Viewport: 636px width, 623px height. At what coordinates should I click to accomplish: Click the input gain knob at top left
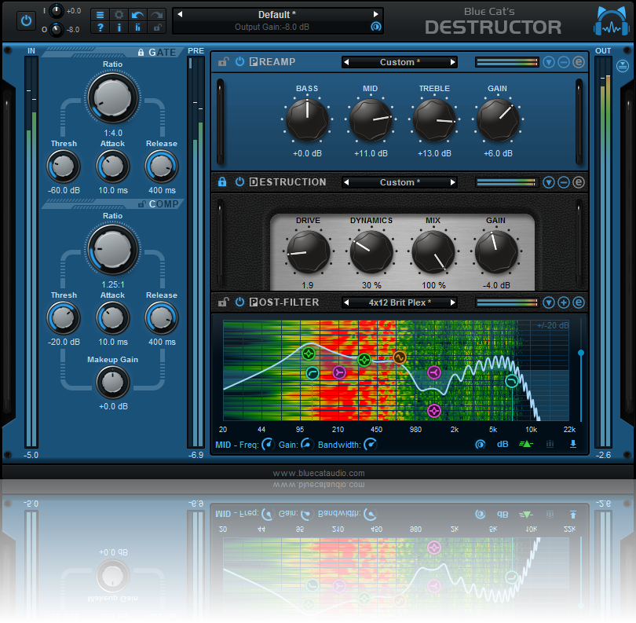[56, 11]
